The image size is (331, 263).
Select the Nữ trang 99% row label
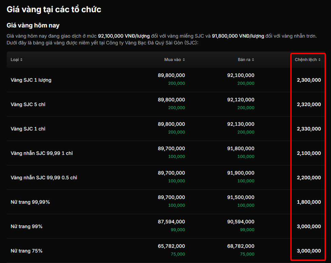(26, 226)
